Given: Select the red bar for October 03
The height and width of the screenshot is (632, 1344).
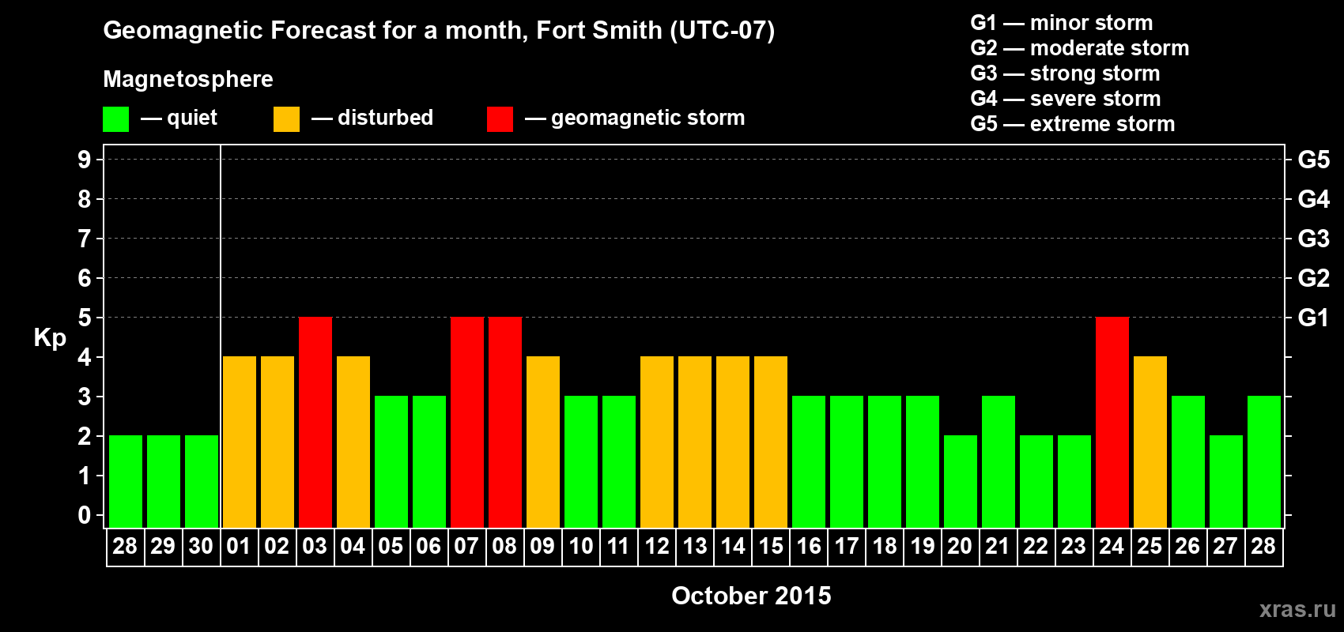Looking at the screenshot, I should tap(315, 423).
